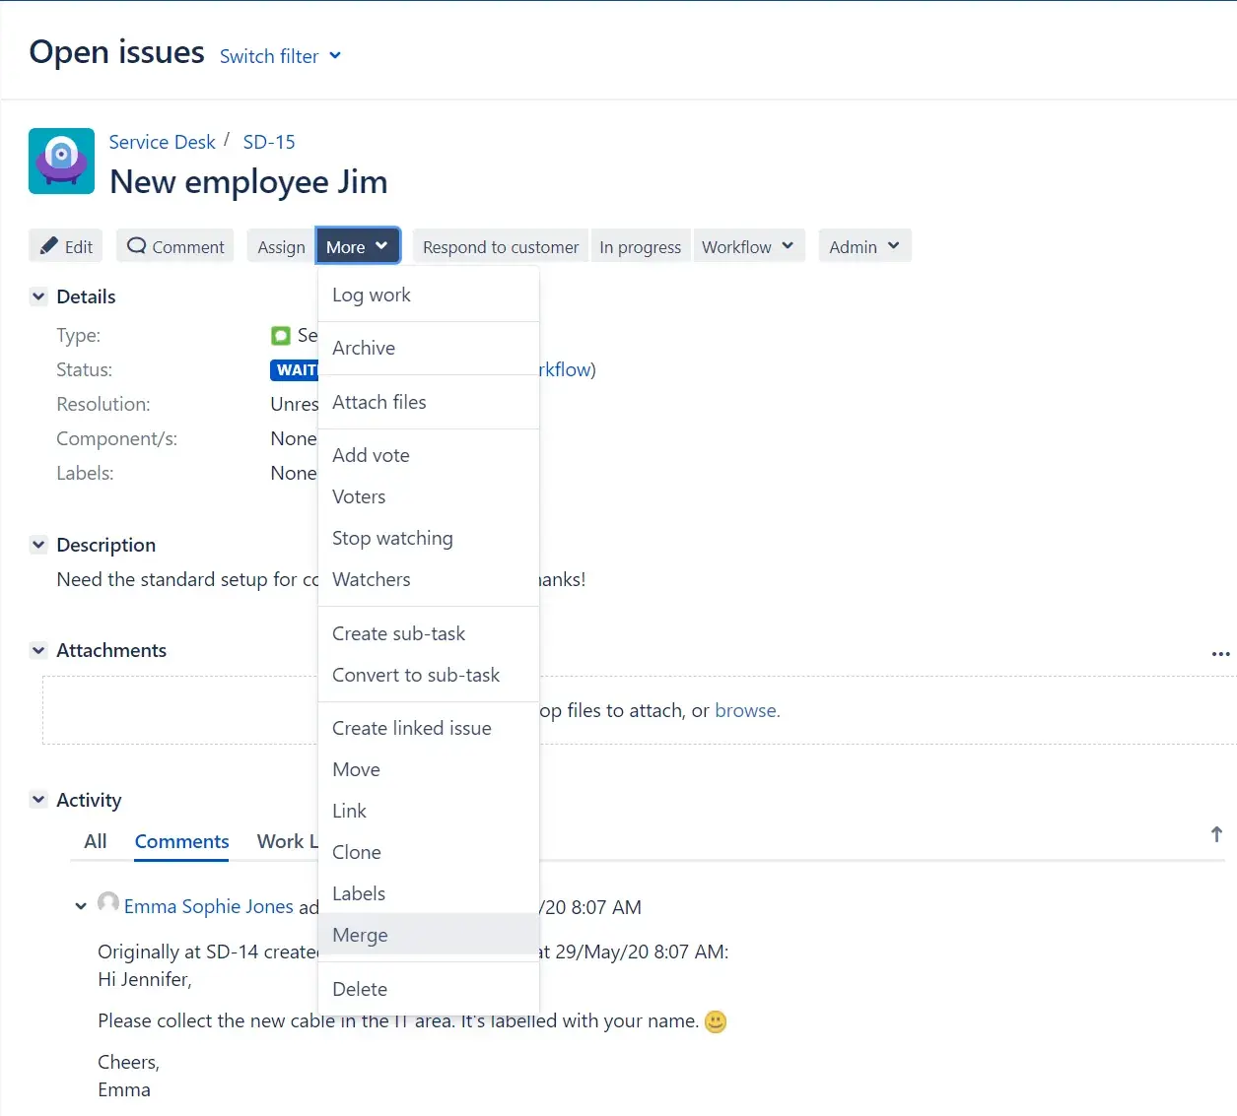Open the Workflow dropdown
1237x1116 pixels.
click(x=747, y=246)
